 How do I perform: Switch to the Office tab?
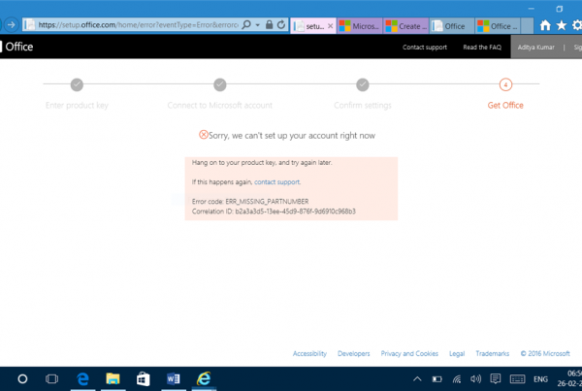[452, 26]
